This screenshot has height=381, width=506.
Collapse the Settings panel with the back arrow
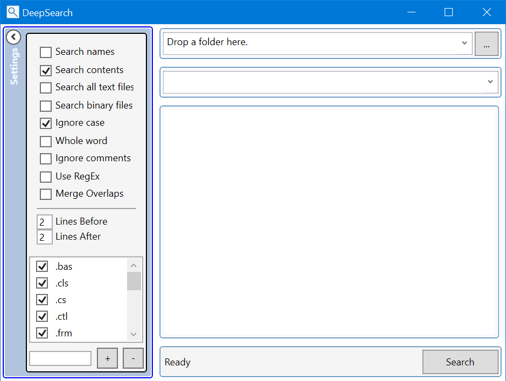coord(13,37)
